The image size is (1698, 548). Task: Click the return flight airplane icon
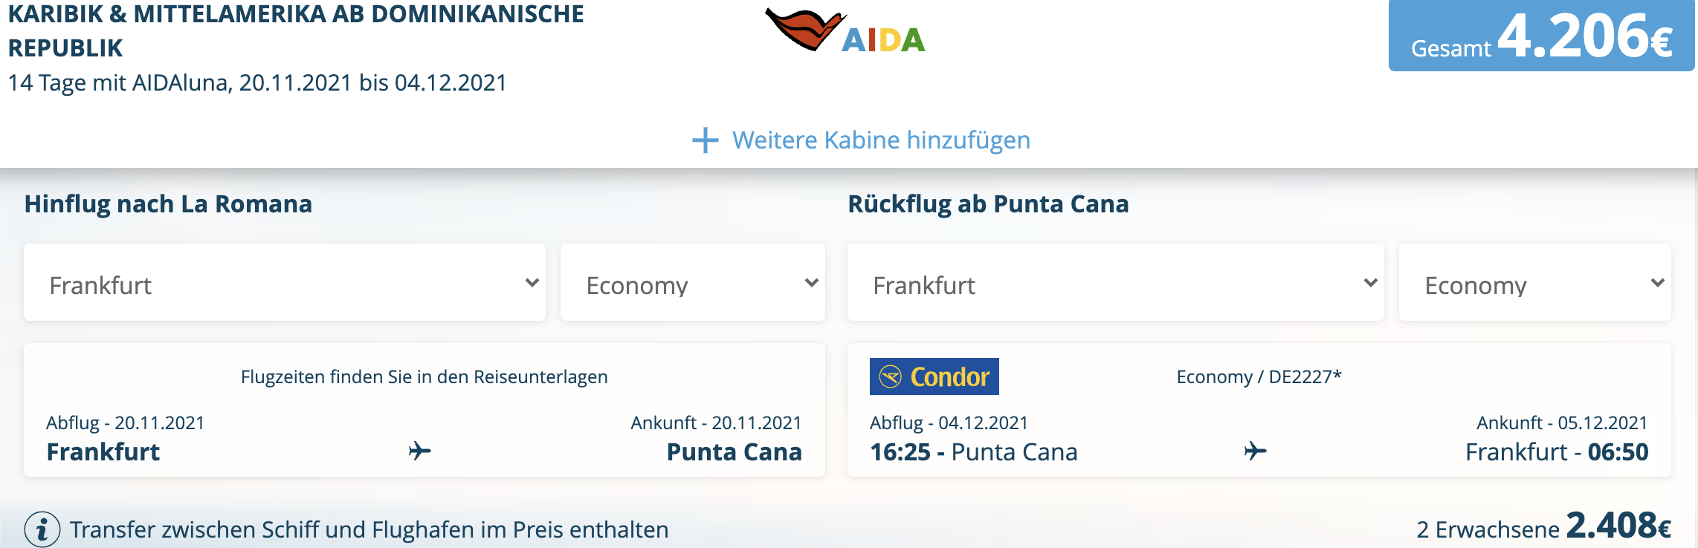[x=1255, y=451]
